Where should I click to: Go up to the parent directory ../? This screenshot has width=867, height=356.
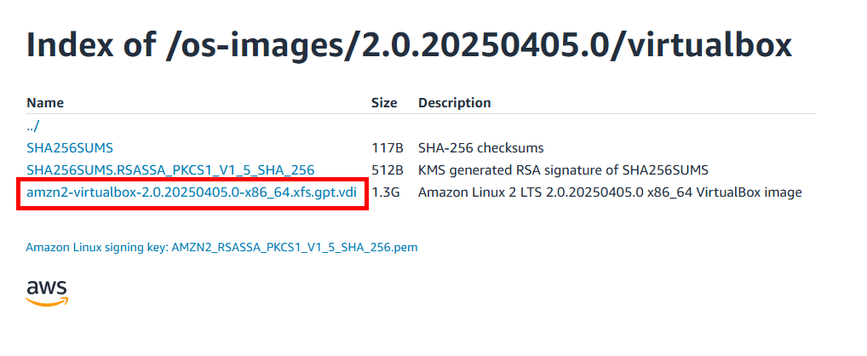[x=33, y=126]
